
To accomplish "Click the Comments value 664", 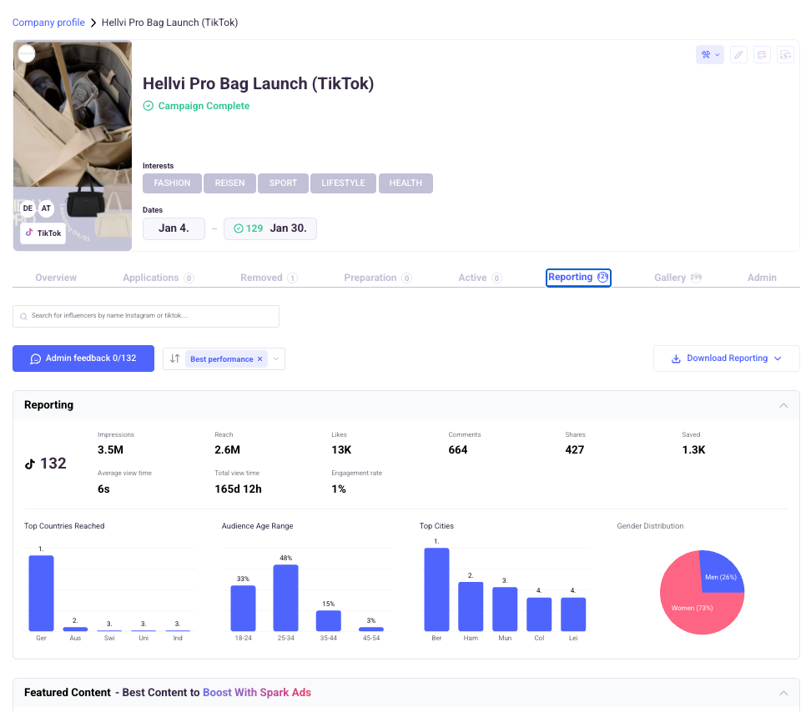I will click(x=458, y=450).
